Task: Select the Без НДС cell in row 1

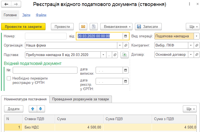Action: (x=38, y=127)
